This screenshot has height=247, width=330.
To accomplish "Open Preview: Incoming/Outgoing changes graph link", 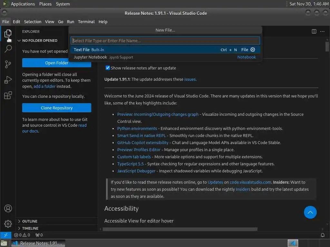I will (x=158, y=114).
